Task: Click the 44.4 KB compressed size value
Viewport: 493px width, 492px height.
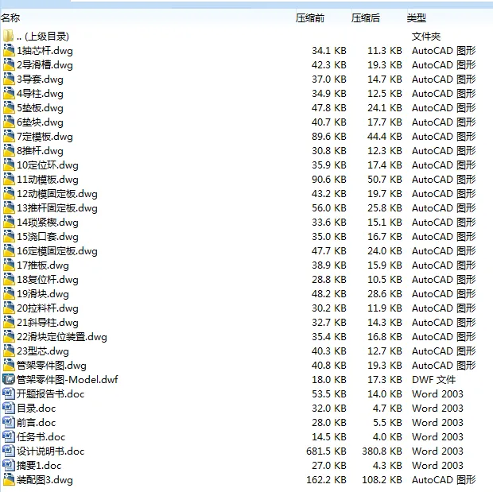Action: (x=385, y=137)
